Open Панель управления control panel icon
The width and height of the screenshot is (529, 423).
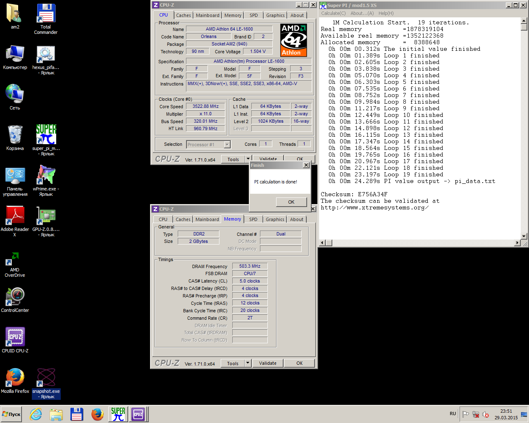click(15, 181)
